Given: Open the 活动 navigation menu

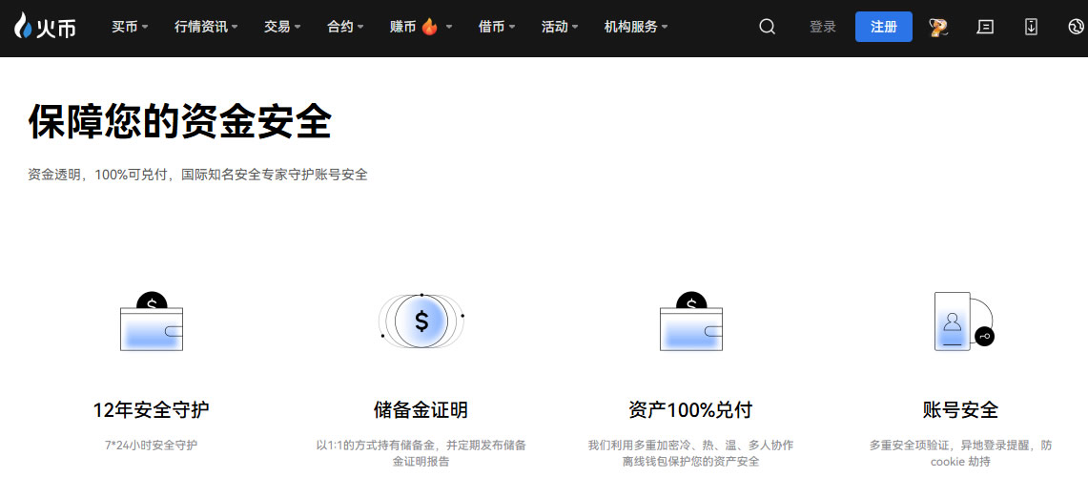Looking at the screenshot, I should coord(560,27).
